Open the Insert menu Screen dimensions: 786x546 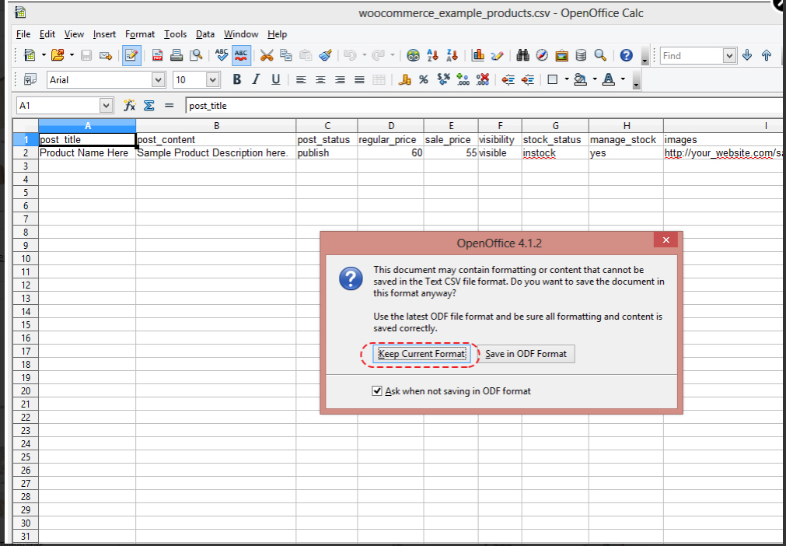pos(104,34)
